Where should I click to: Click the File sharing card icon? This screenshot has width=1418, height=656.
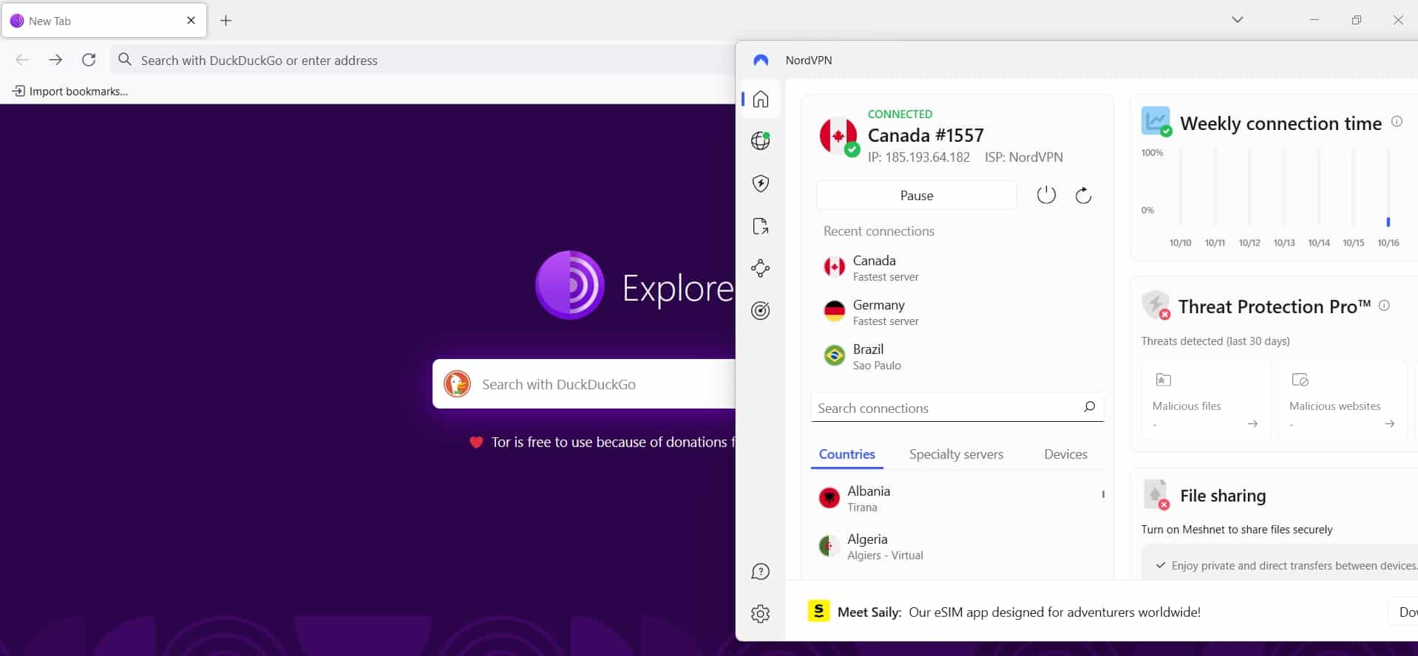tap(1156, 494)
